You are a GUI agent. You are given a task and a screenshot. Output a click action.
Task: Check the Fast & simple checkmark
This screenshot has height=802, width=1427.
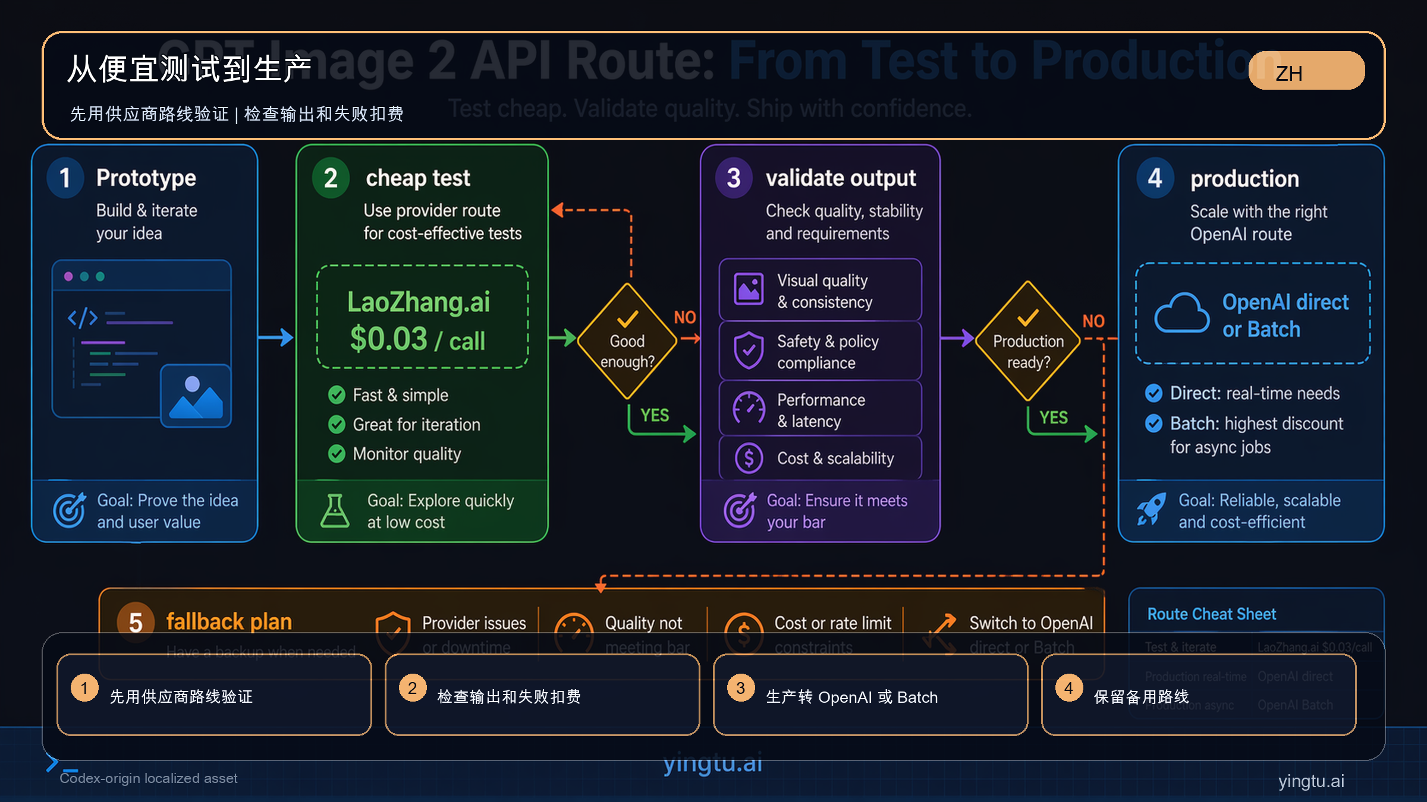point(338,394)
